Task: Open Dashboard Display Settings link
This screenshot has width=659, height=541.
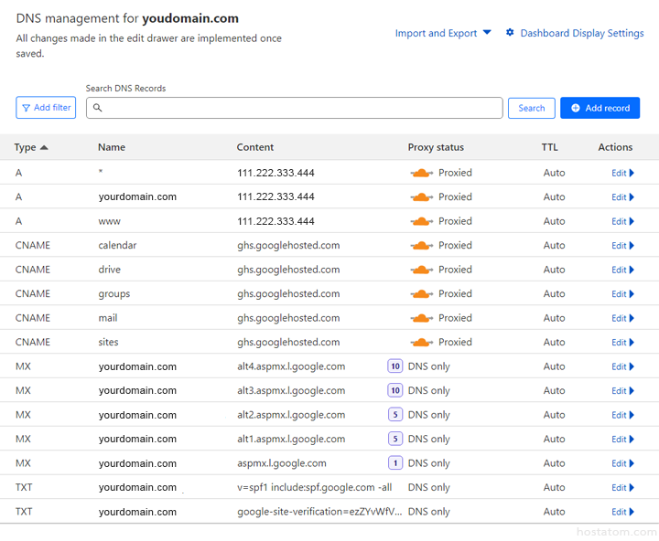Action: [581, 33]
